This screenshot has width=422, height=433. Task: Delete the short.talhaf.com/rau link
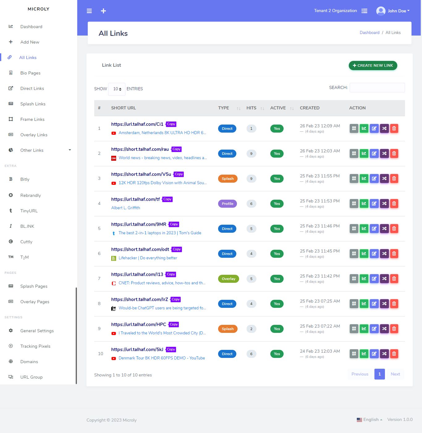point(394,154)
